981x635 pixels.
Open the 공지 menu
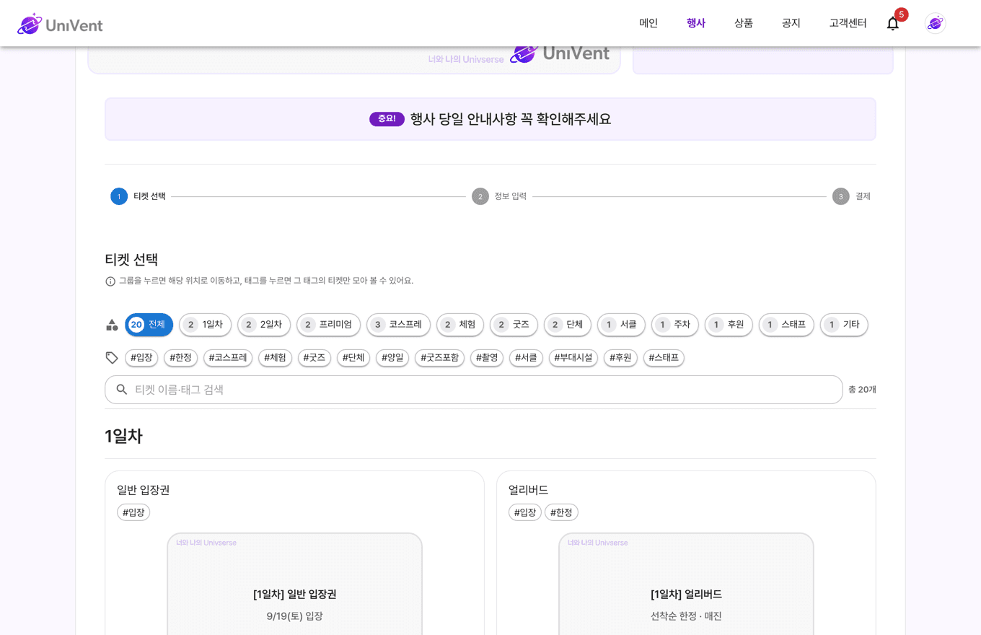tap(791, 23)
